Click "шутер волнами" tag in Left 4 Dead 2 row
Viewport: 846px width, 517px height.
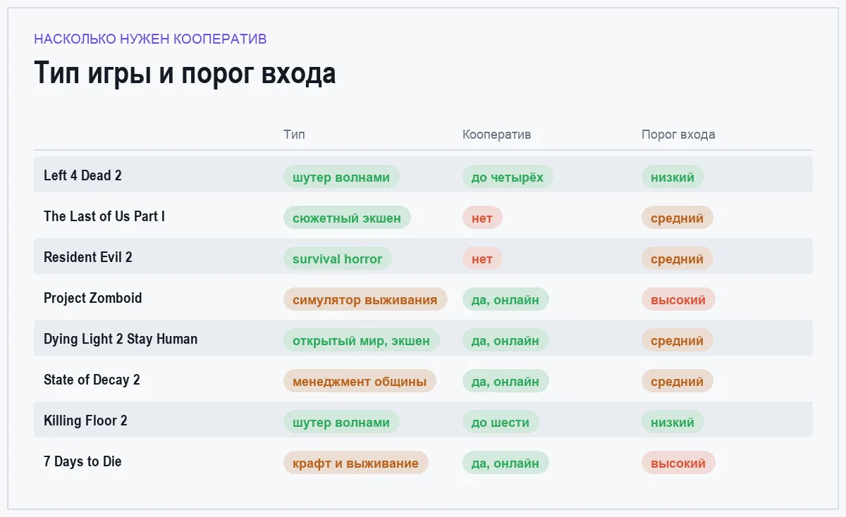(341, 177)
